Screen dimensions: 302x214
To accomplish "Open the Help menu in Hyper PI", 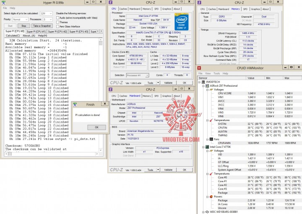I will tap(12, 8).
